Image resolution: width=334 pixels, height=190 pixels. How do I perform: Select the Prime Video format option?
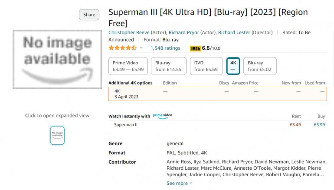[128, 66]
